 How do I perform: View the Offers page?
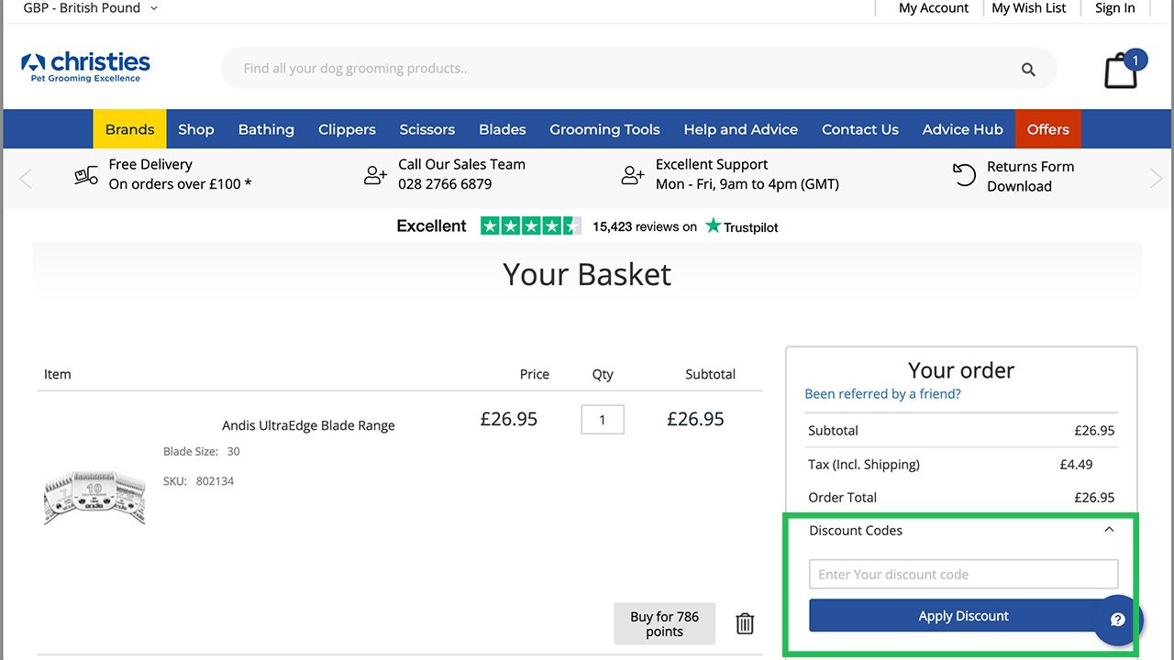(x=1048, y=129)
